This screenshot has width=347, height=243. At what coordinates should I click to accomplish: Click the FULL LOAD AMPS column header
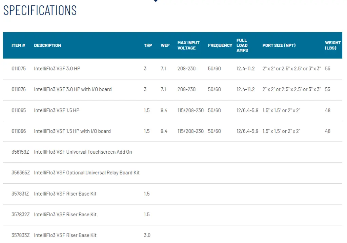242,45
